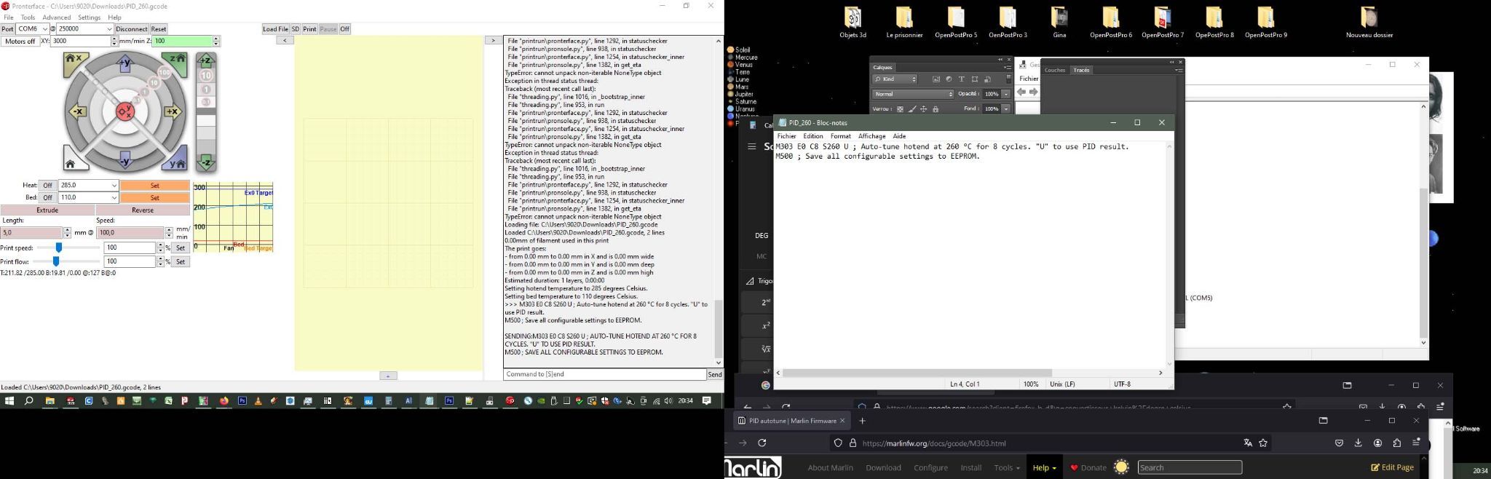This screenshot has height=479, width=1491.
Task: Open Marlin Tools dropdown menu
Action: 1007,467
